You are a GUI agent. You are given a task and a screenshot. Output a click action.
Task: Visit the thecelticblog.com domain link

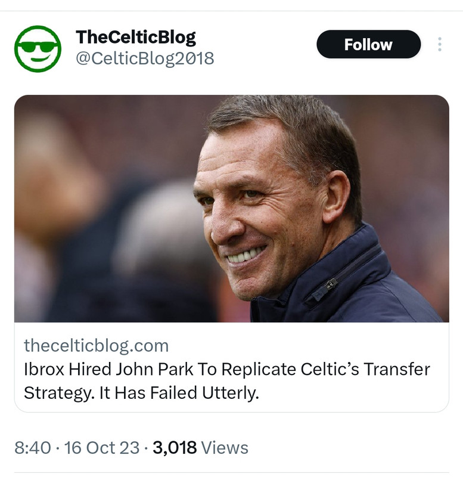(x=96, y=345)
